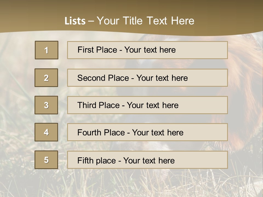Select the number 3 box
The image size is (263, 197).
(x=46, y=105)
